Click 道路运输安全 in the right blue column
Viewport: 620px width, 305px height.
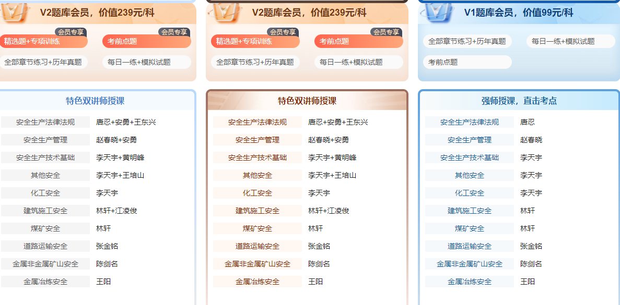click(x=469, y=246)
